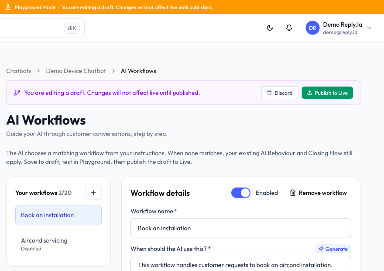Image resolution: width=384 pixels, height=271 pixels.
Task: Remove this workflow
Action: coord(319,193)
